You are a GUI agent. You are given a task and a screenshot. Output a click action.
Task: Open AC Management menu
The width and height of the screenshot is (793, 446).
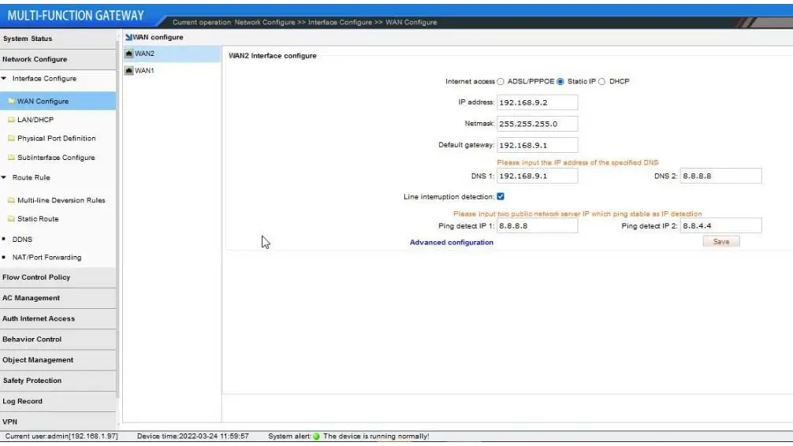coord(58,298)
